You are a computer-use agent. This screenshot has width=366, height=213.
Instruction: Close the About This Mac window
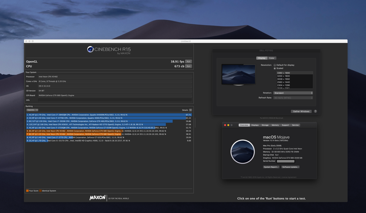pos(225,125)
